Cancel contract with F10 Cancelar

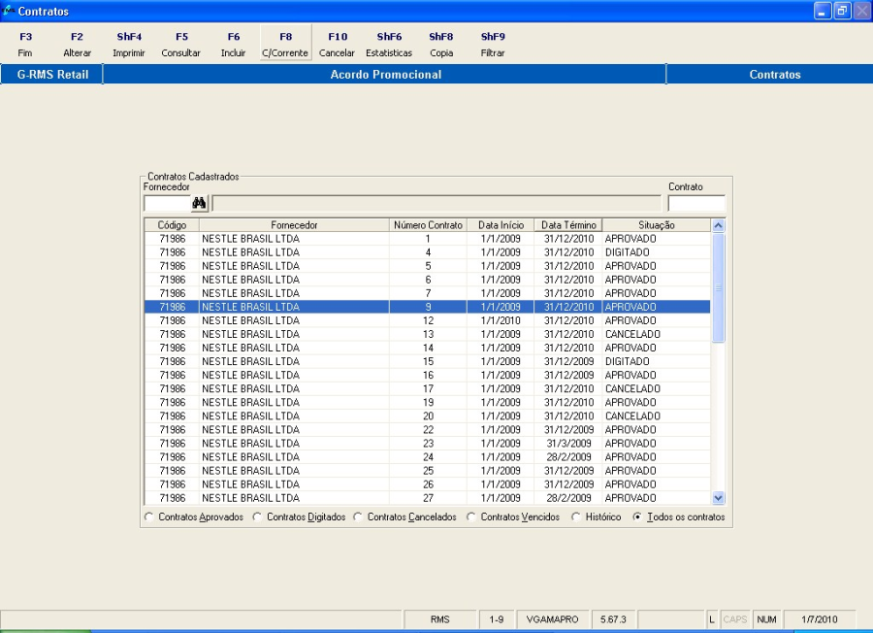tap(337, 45)
